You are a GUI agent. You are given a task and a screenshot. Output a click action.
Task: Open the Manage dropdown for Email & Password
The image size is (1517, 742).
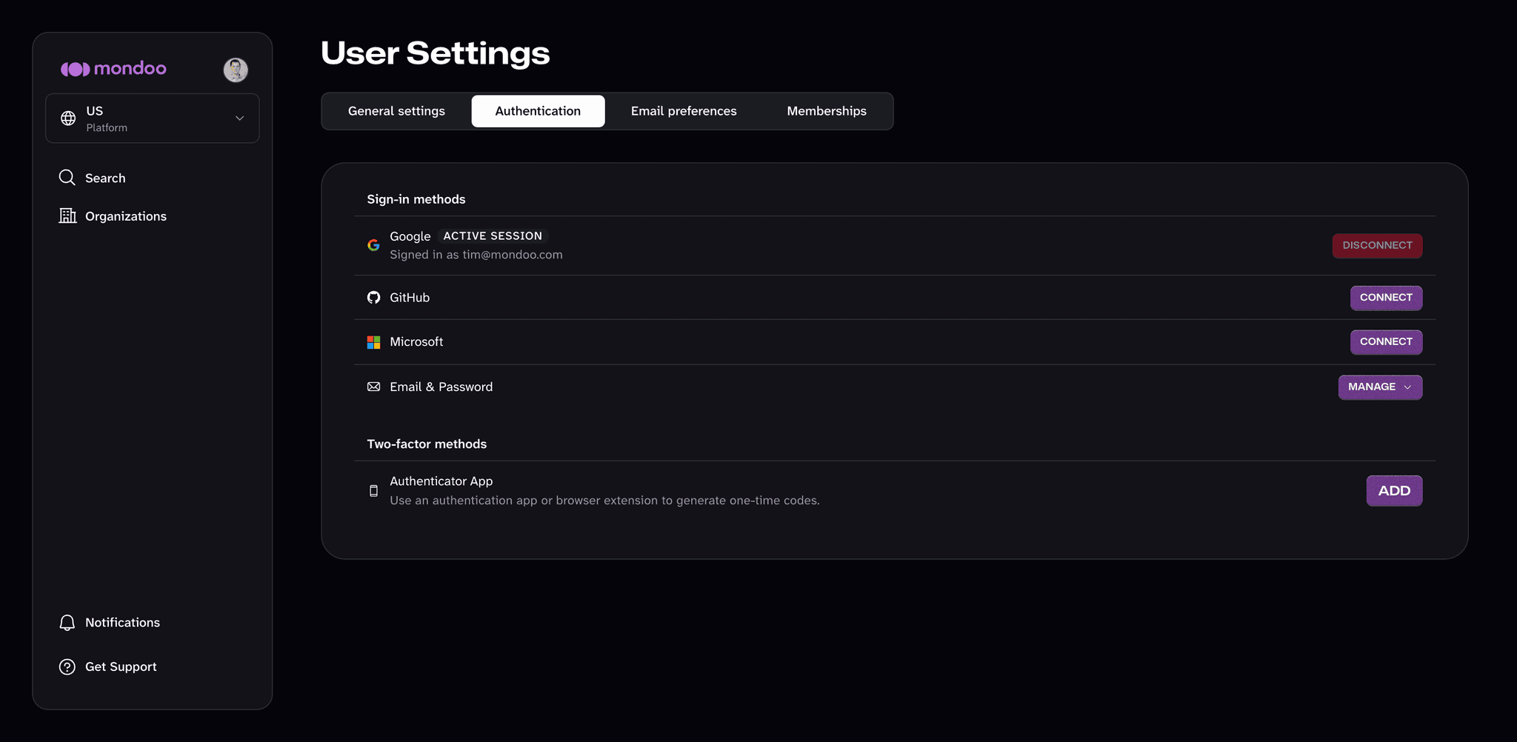[1380, 387]
